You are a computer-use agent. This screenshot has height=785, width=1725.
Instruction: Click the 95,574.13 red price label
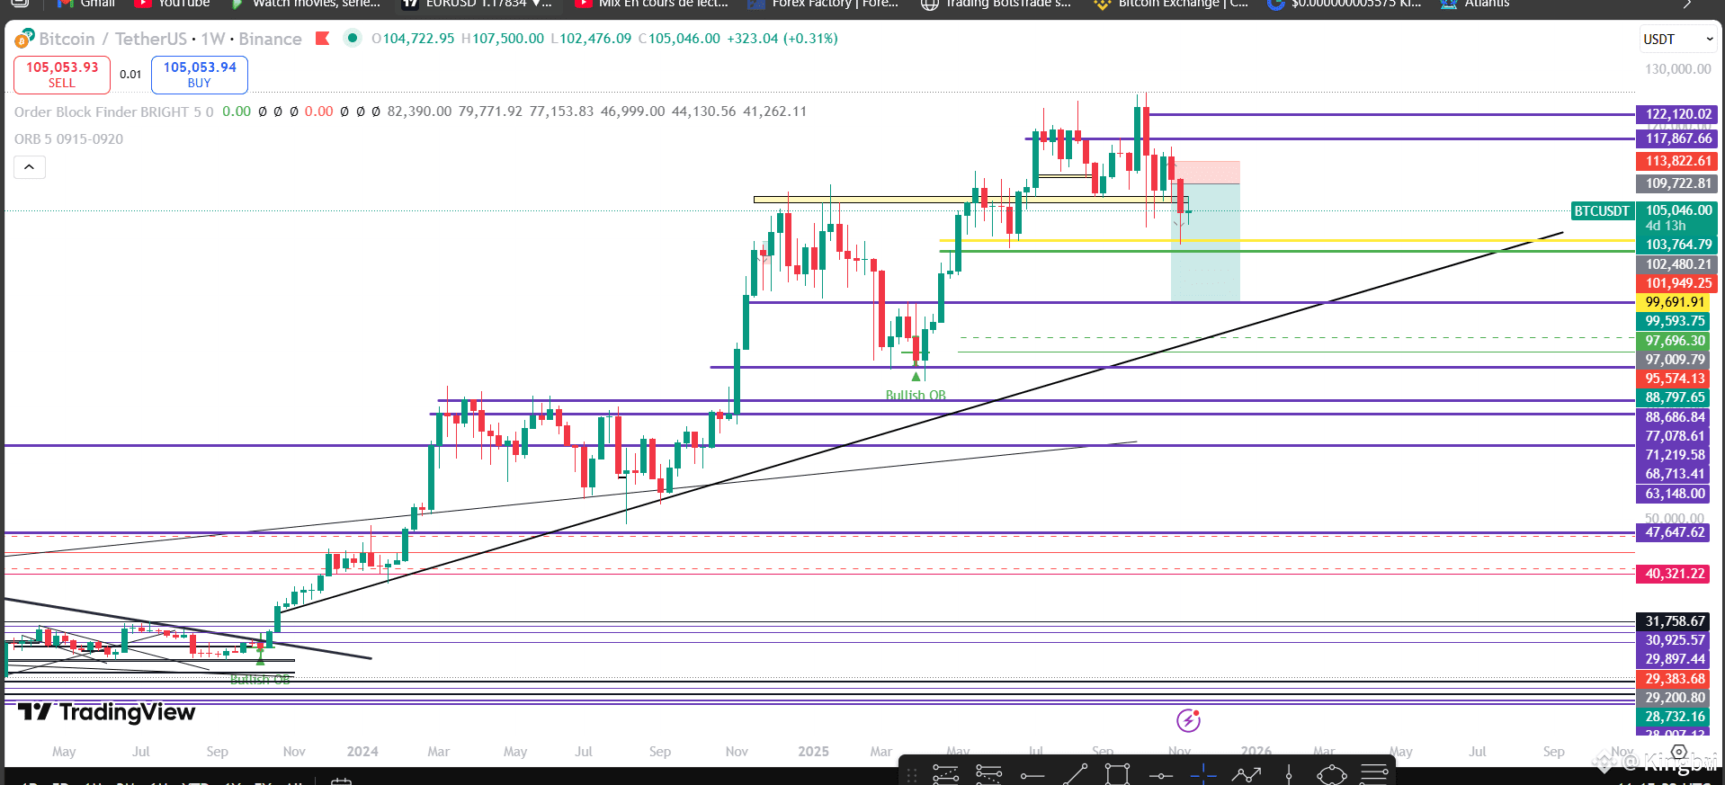click(1673, 379)
